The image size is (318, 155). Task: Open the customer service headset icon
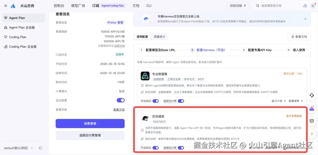312,95
